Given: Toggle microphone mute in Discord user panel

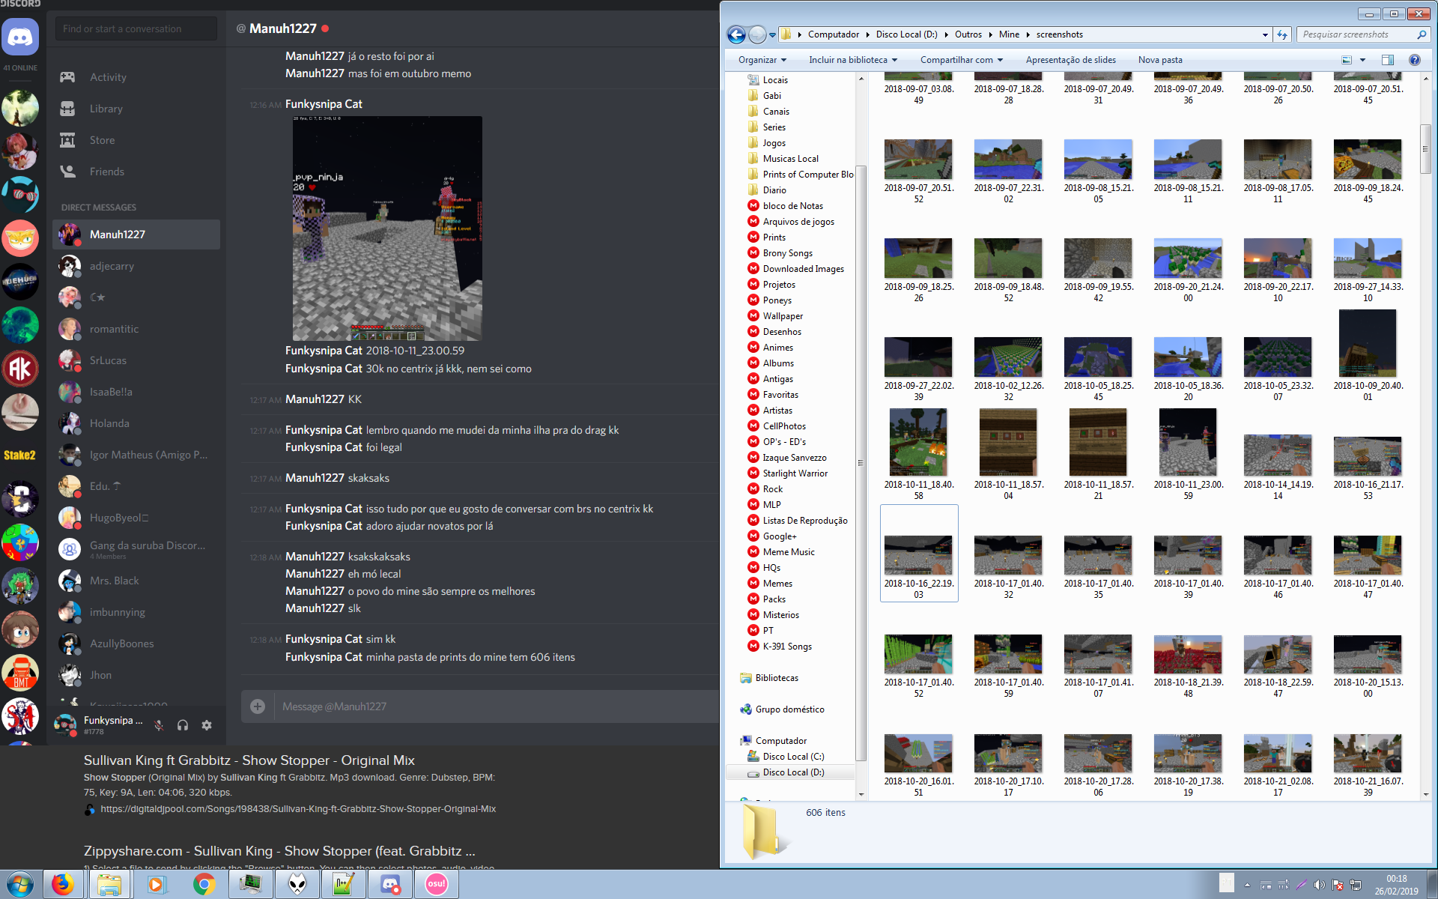Looking at the screenshot, I should [159, 725].
